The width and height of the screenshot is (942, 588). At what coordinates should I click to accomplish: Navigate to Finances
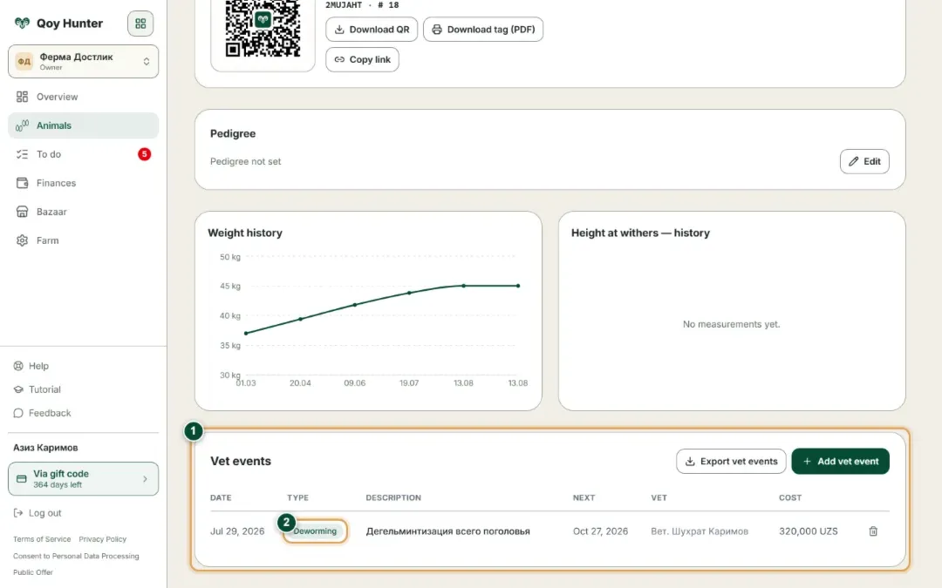pos(84,183)
